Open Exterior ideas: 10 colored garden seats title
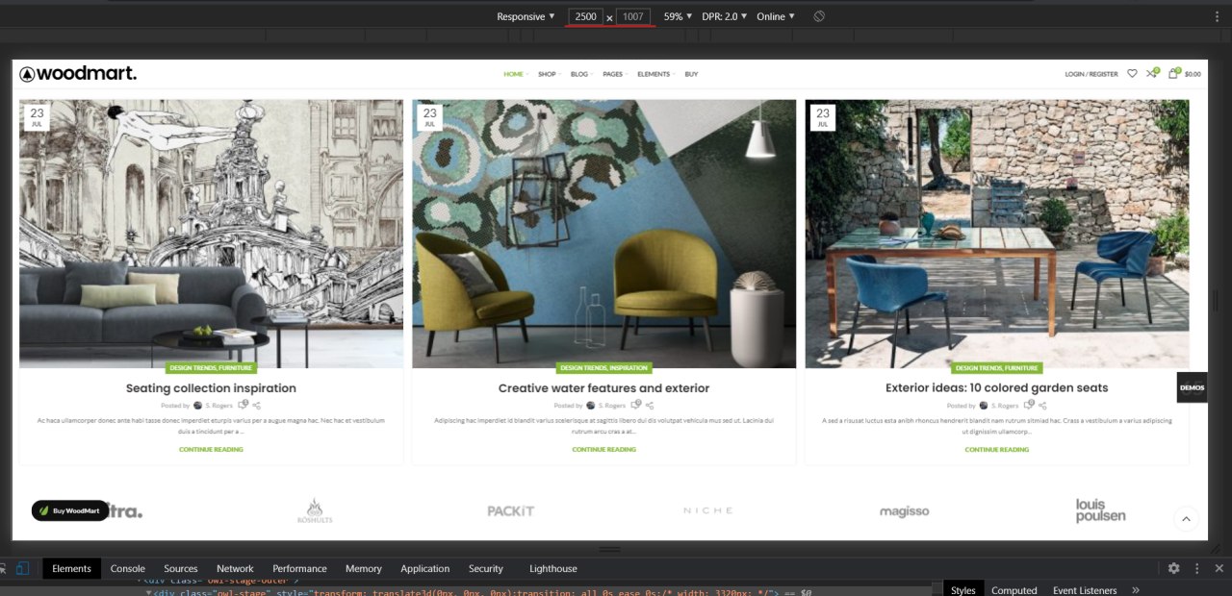Image resolution: width=1232 pixels, height=596 pixels. [996, 388]
